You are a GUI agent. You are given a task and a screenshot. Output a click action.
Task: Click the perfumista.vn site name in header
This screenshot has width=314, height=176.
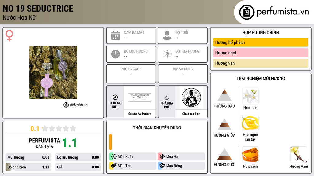point(283,12)
